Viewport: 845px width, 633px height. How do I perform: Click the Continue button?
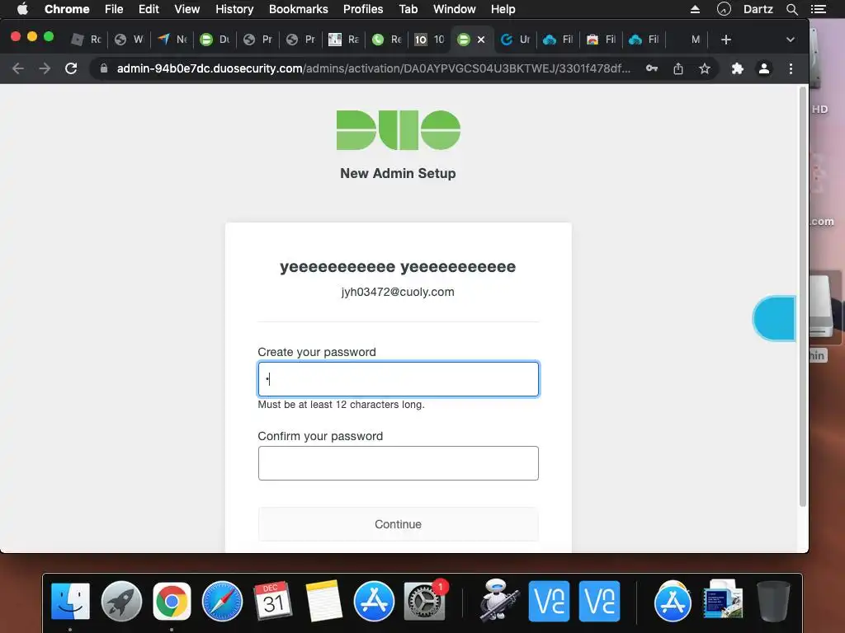point(399,524)
